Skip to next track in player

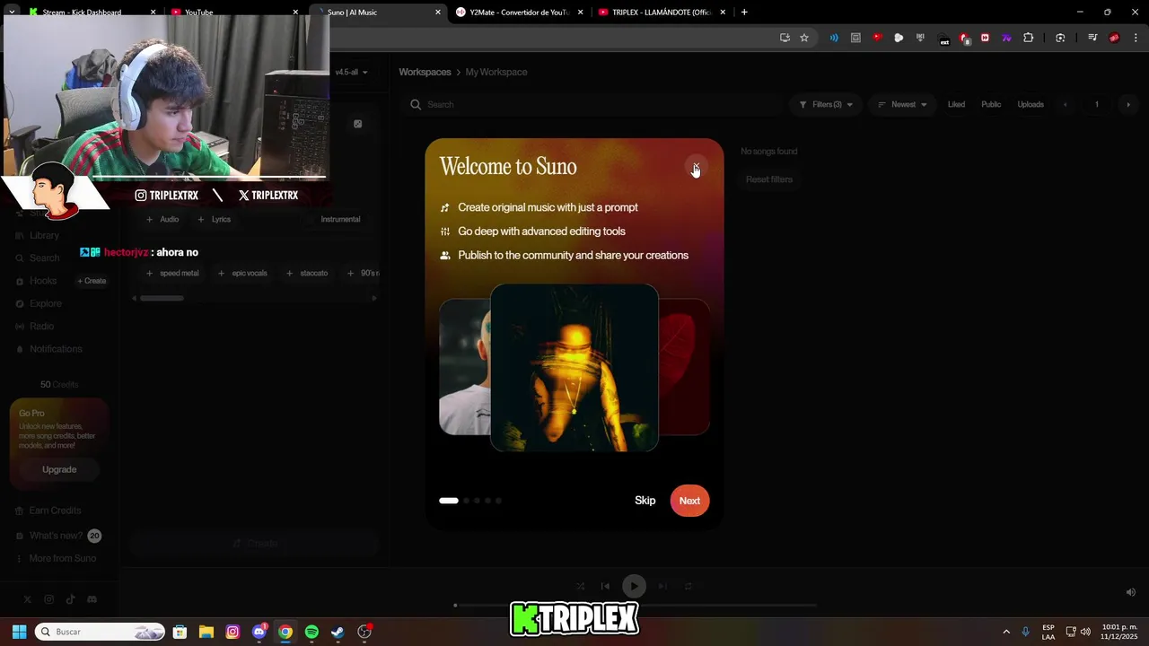pyautogui.click(x=662, y=586)
